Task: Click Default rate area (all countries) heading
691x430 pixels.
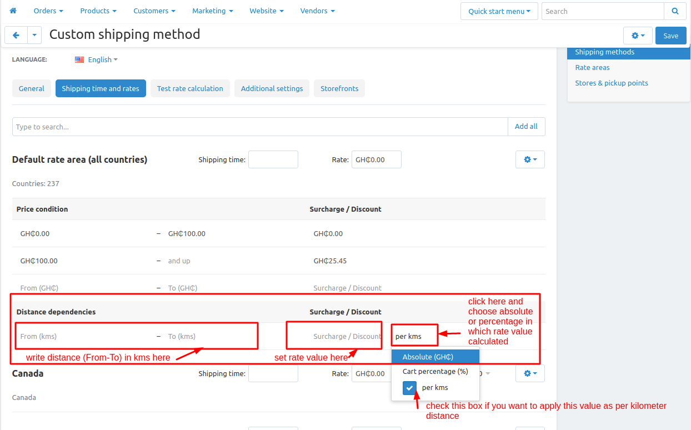Action: (79, 159)
